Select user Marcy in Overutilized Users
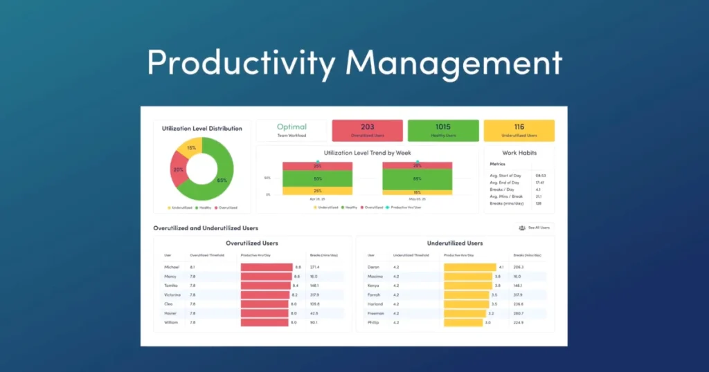709x372 pixels. coord(170,277)
